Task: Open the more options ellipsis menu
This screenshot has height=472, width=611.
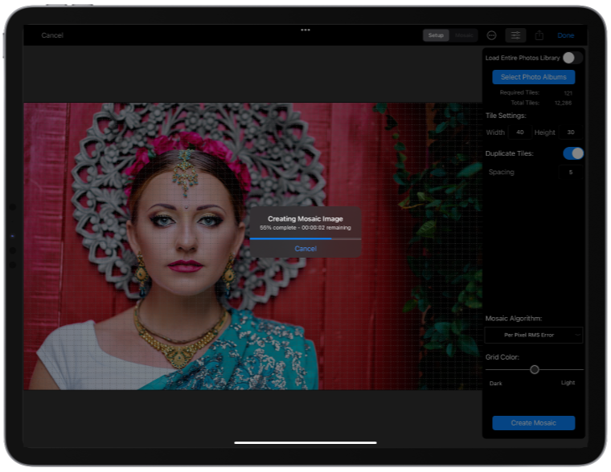Action: 491,35
